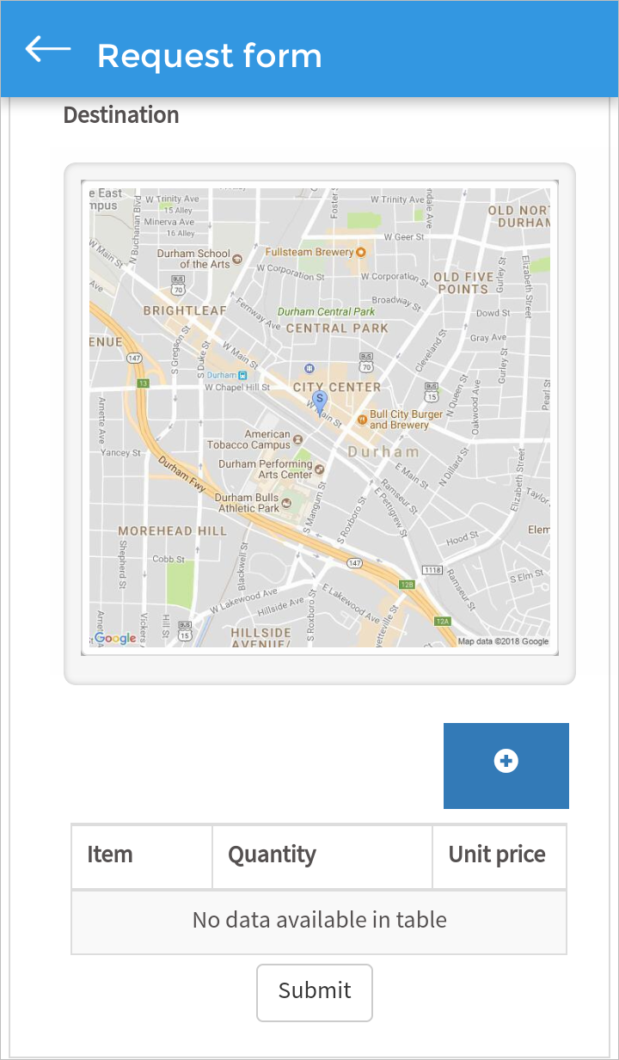Open the Google logo on map

point(115,638)
